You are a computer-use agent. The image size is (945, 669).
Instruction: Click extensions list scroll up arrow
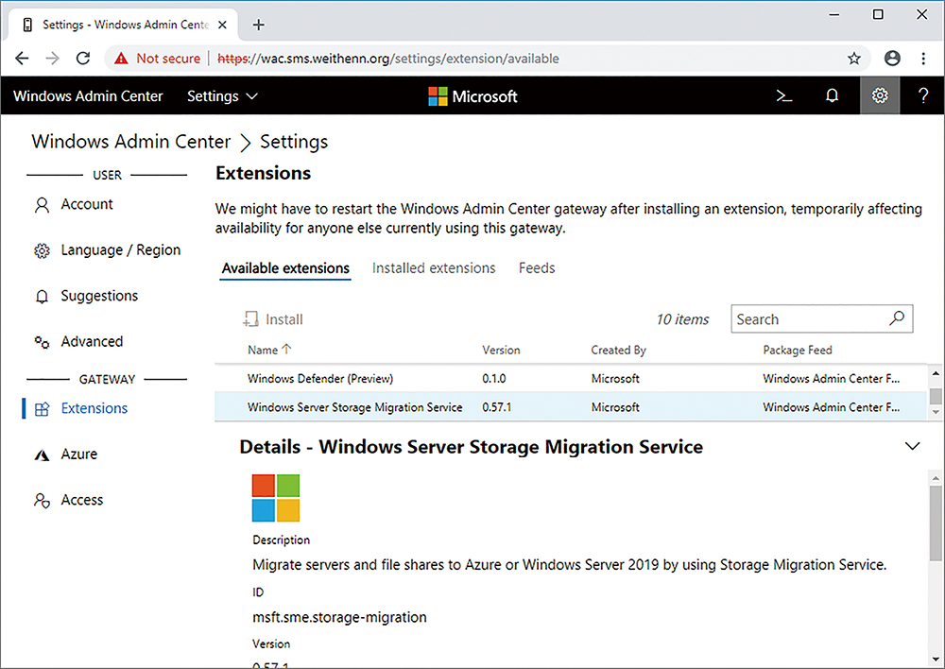point(936,373)
